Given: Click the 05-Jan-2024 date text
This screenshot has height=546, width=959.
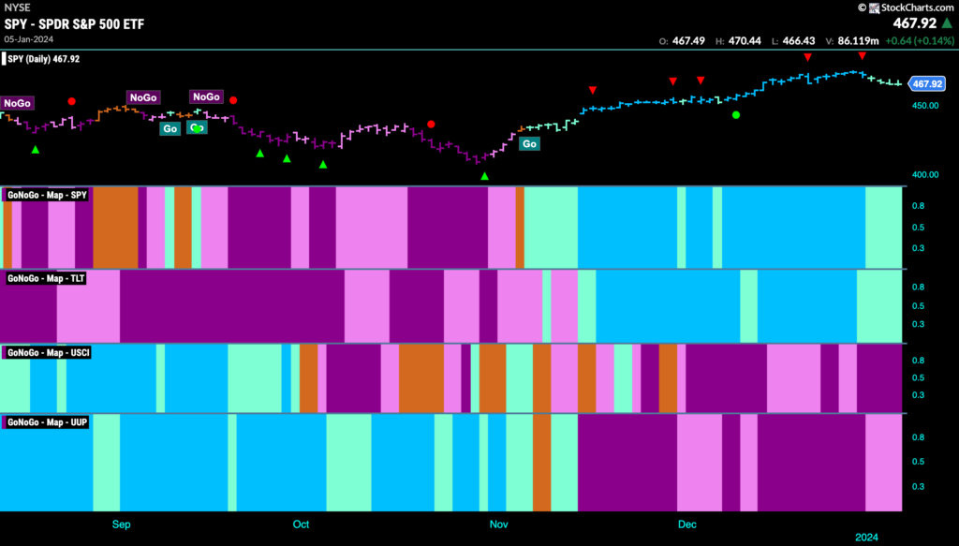Looking at the screenshot, I should pos(29,39).
